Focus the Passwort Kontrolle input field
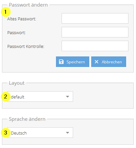This screenshot has height=148, width=136. click(95, 46)
